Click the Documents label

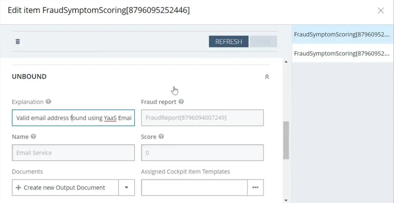click(27, 172)
